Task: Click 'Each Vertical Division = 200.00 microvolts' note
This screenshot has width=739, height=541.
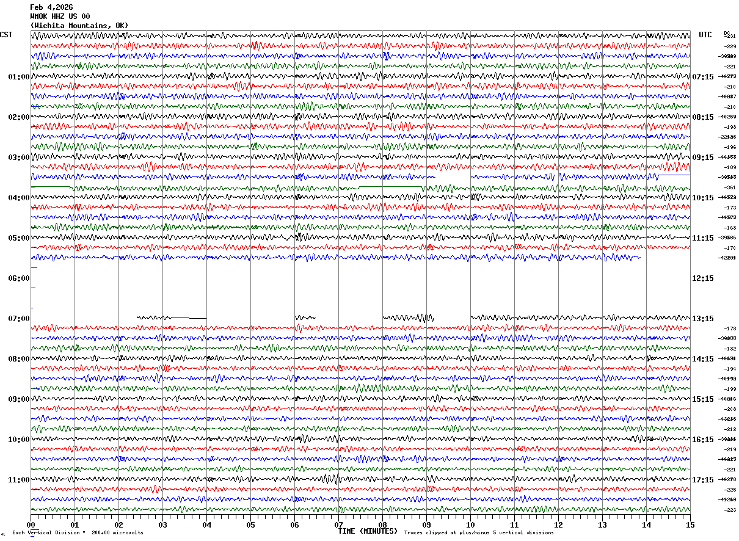Action: click(x=78, y=532)
